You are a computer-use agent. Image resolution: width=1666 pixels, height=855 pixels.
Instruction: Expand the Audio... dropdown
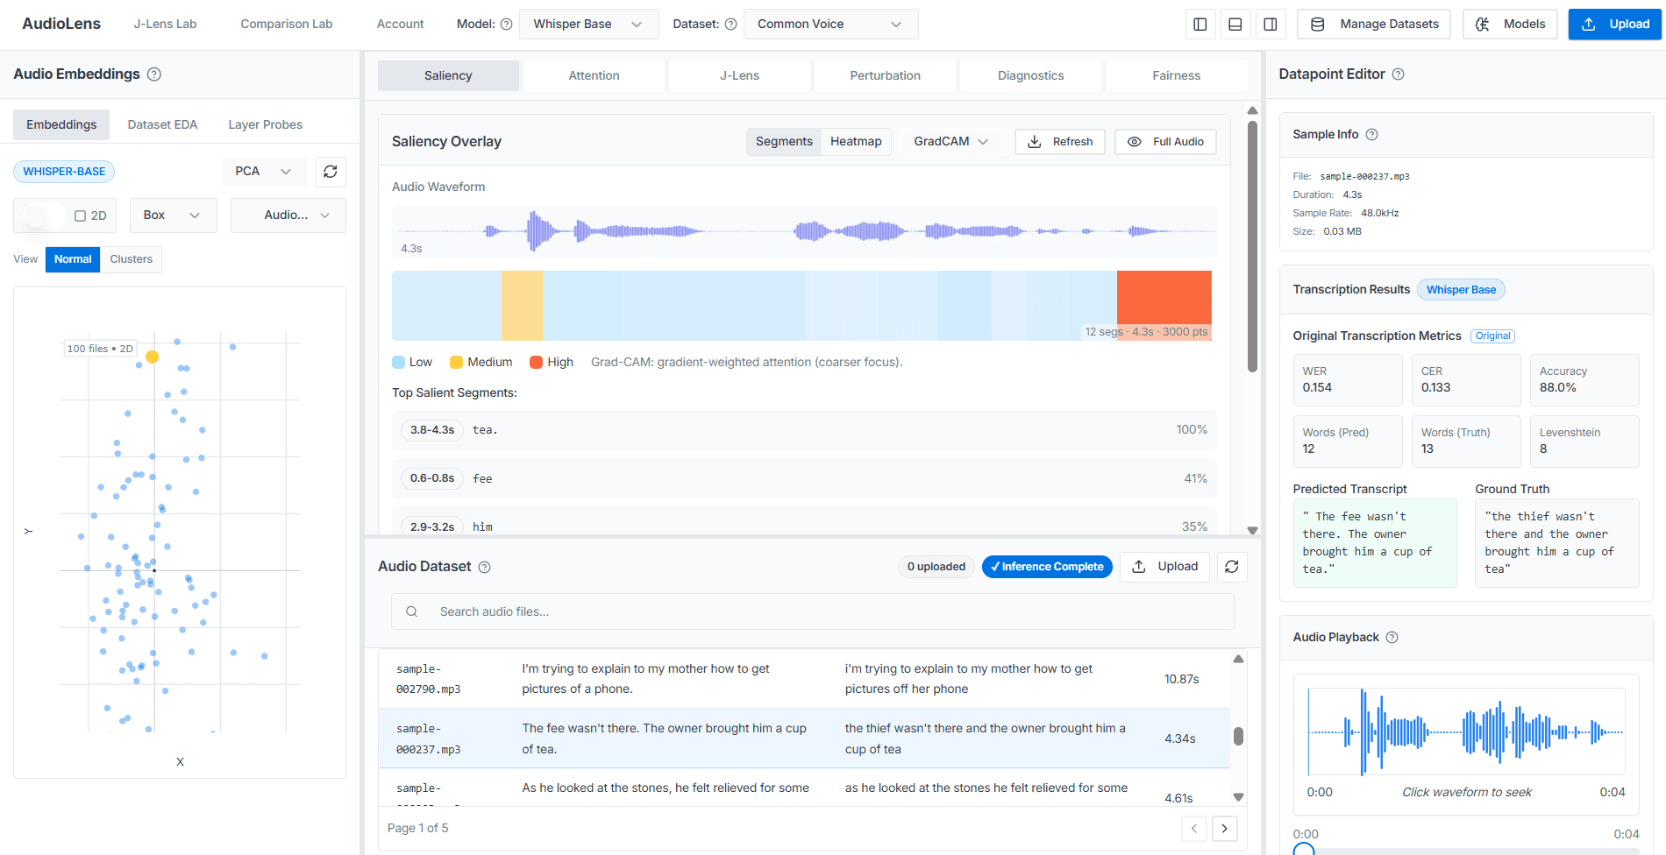point(288,216)
